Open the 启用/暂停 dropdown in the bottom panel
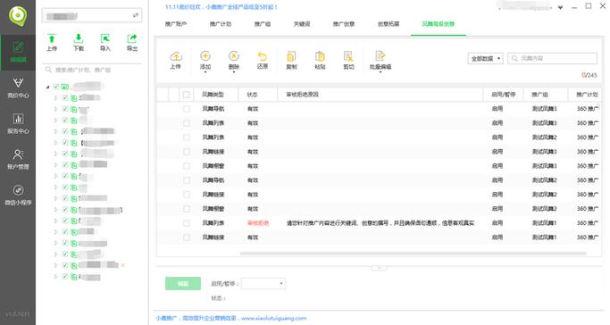Image resolution: width=610 pixels, height=325 pixels. pyautogui.click(x=263, y=283)
